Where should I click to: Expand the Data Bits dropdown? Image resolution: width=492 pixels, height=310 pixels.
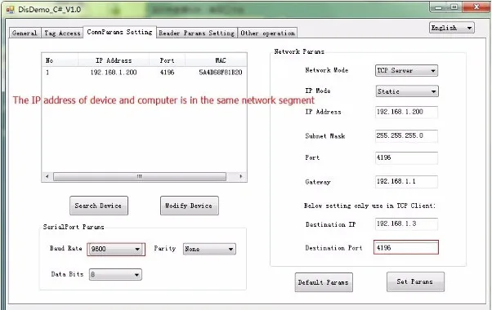(x=115, y=275)
